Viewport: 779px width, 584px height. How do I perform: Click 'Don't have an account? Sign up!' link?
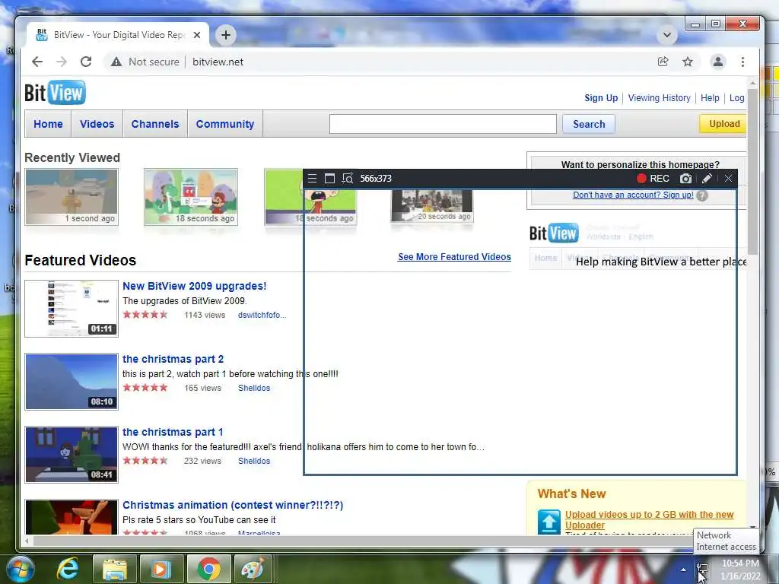pyautogui.click(x=633, y=195)
